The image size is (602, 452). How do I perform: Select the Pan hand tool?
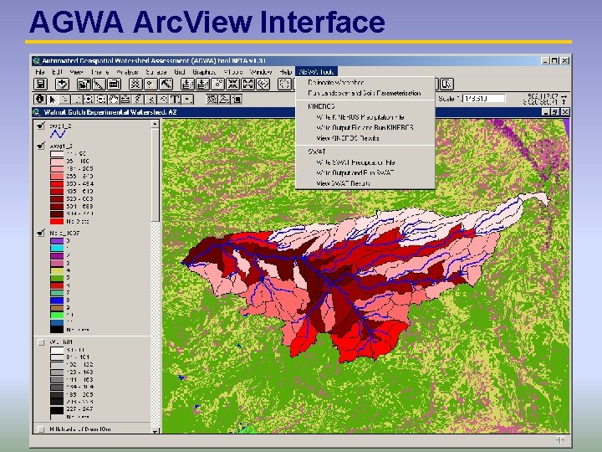click(x=113, y=100)
